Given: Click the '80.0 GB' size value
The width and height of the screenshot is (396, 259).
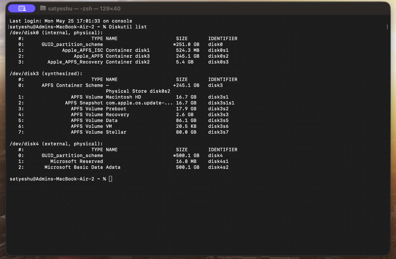Looking at the screenshot, I should (x=186, y=132).
